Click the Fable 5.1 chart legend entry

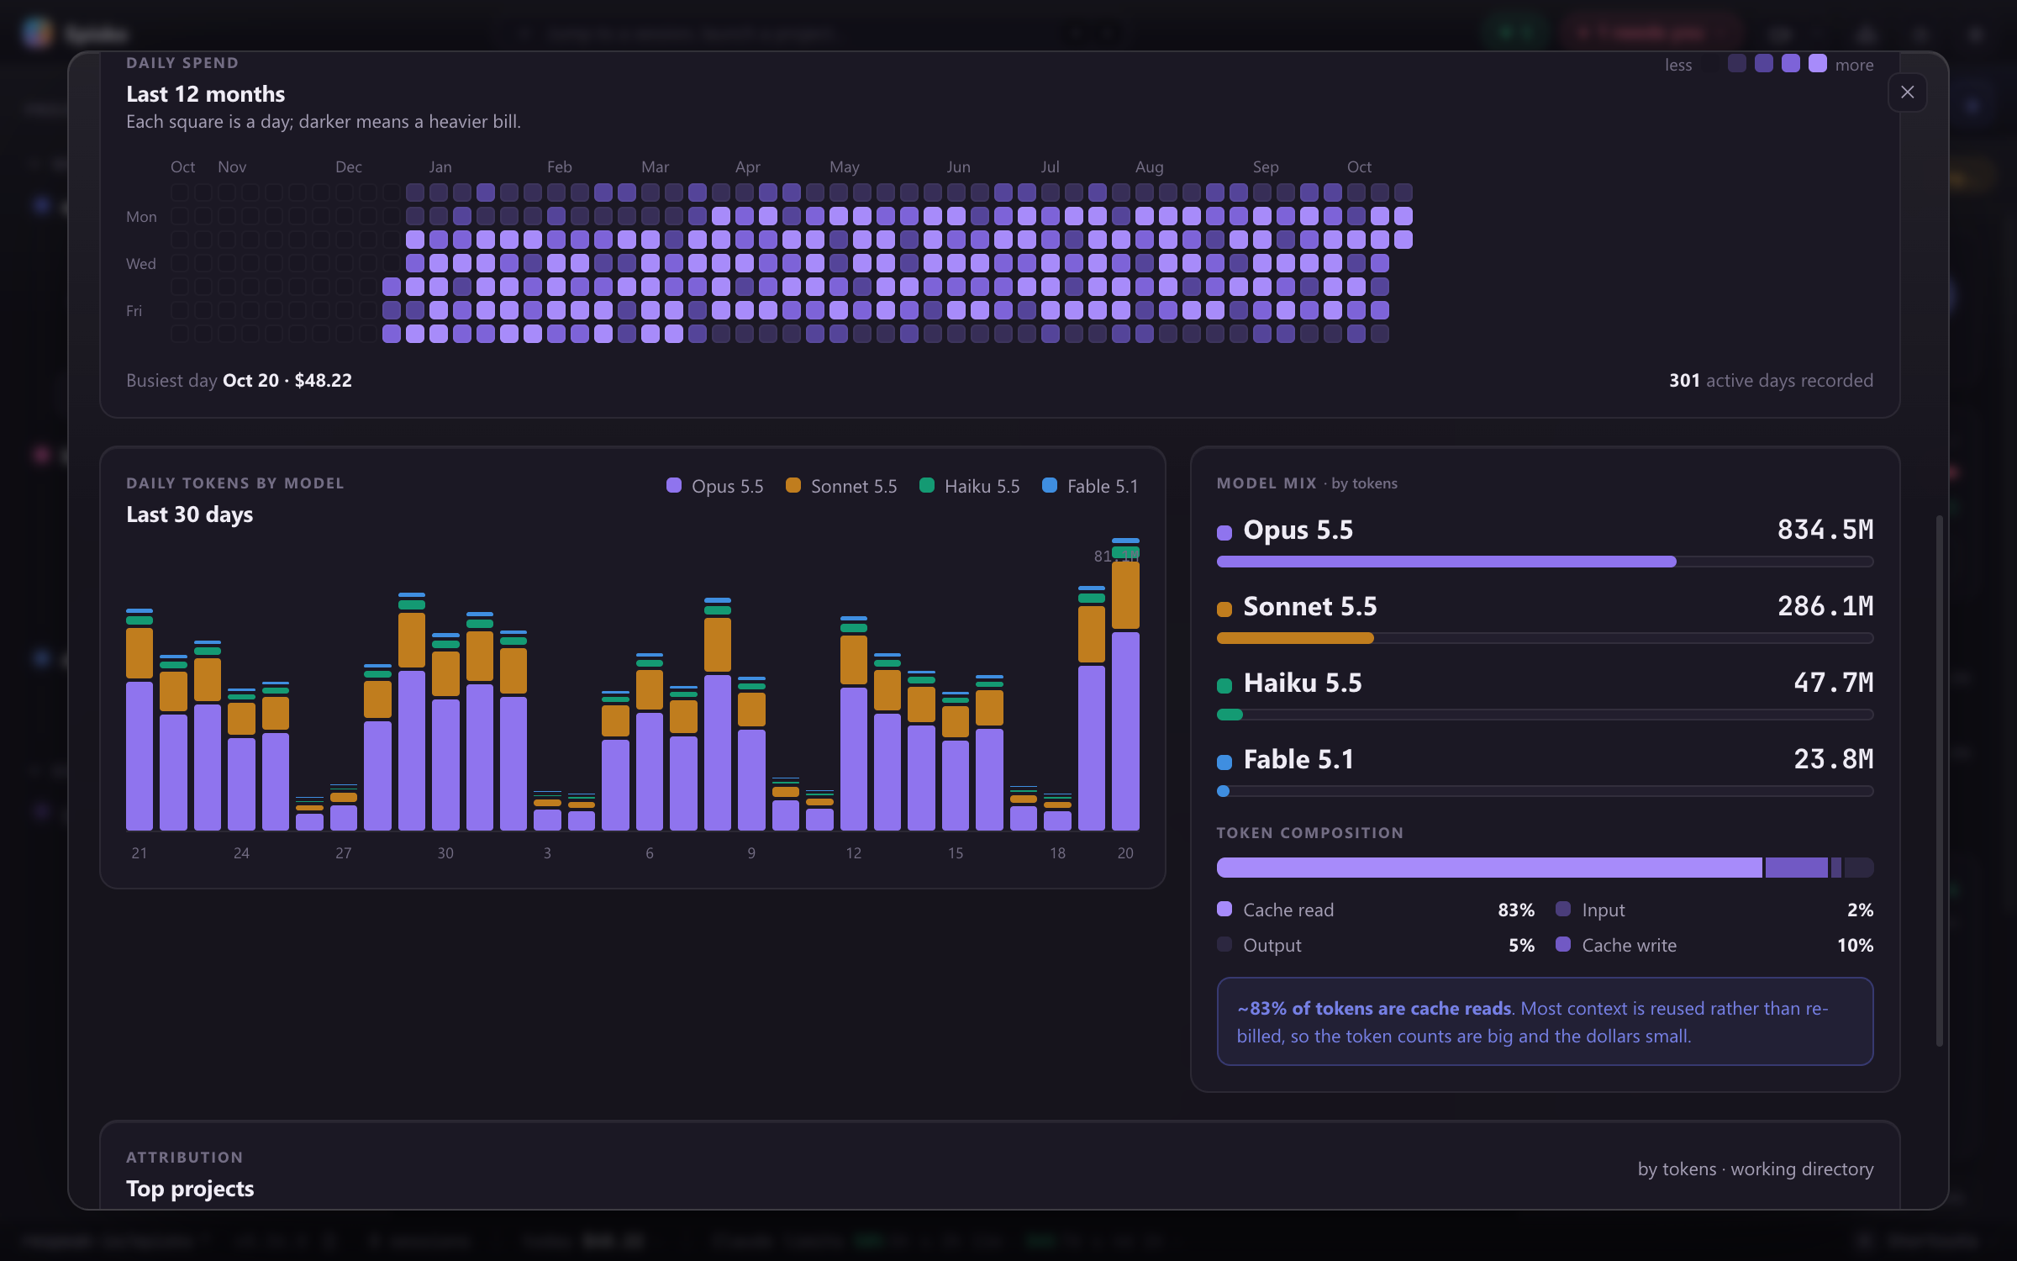click(x=1090, y=486)
